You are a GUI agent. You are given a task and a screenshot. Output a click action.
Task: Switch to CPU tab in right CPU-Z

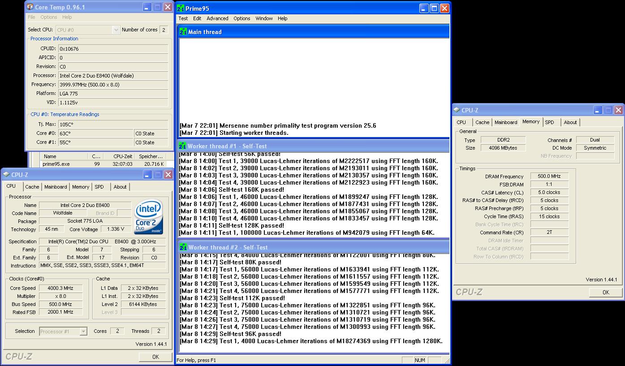click(x=461, y=122)
